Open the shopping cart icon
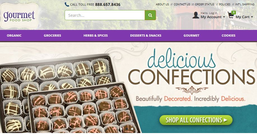Viewport: 257px width, 135px height. pyautogui.click(x=231, y=15)
